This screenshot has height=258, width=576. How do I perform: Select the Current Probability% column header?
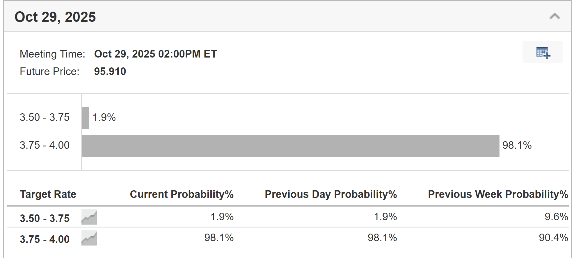point(182,194)
